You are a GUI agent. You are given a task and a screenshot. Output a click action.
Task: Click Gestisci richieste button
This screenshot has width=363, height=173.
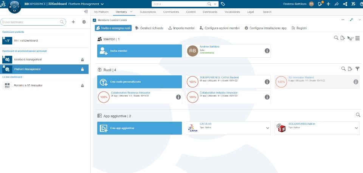tap(149, 28)
